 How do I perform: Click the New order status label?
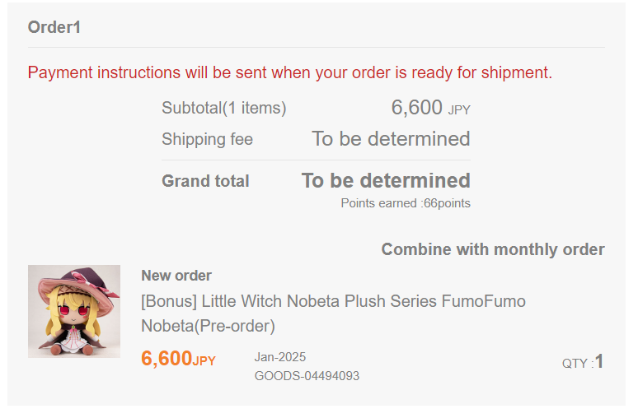176,276
